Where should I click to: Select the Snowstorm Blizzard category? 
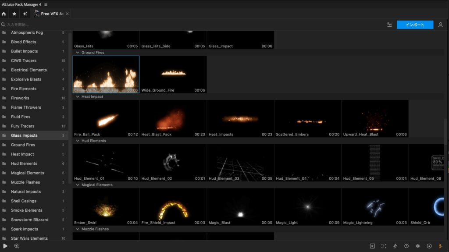coord(34,220)
